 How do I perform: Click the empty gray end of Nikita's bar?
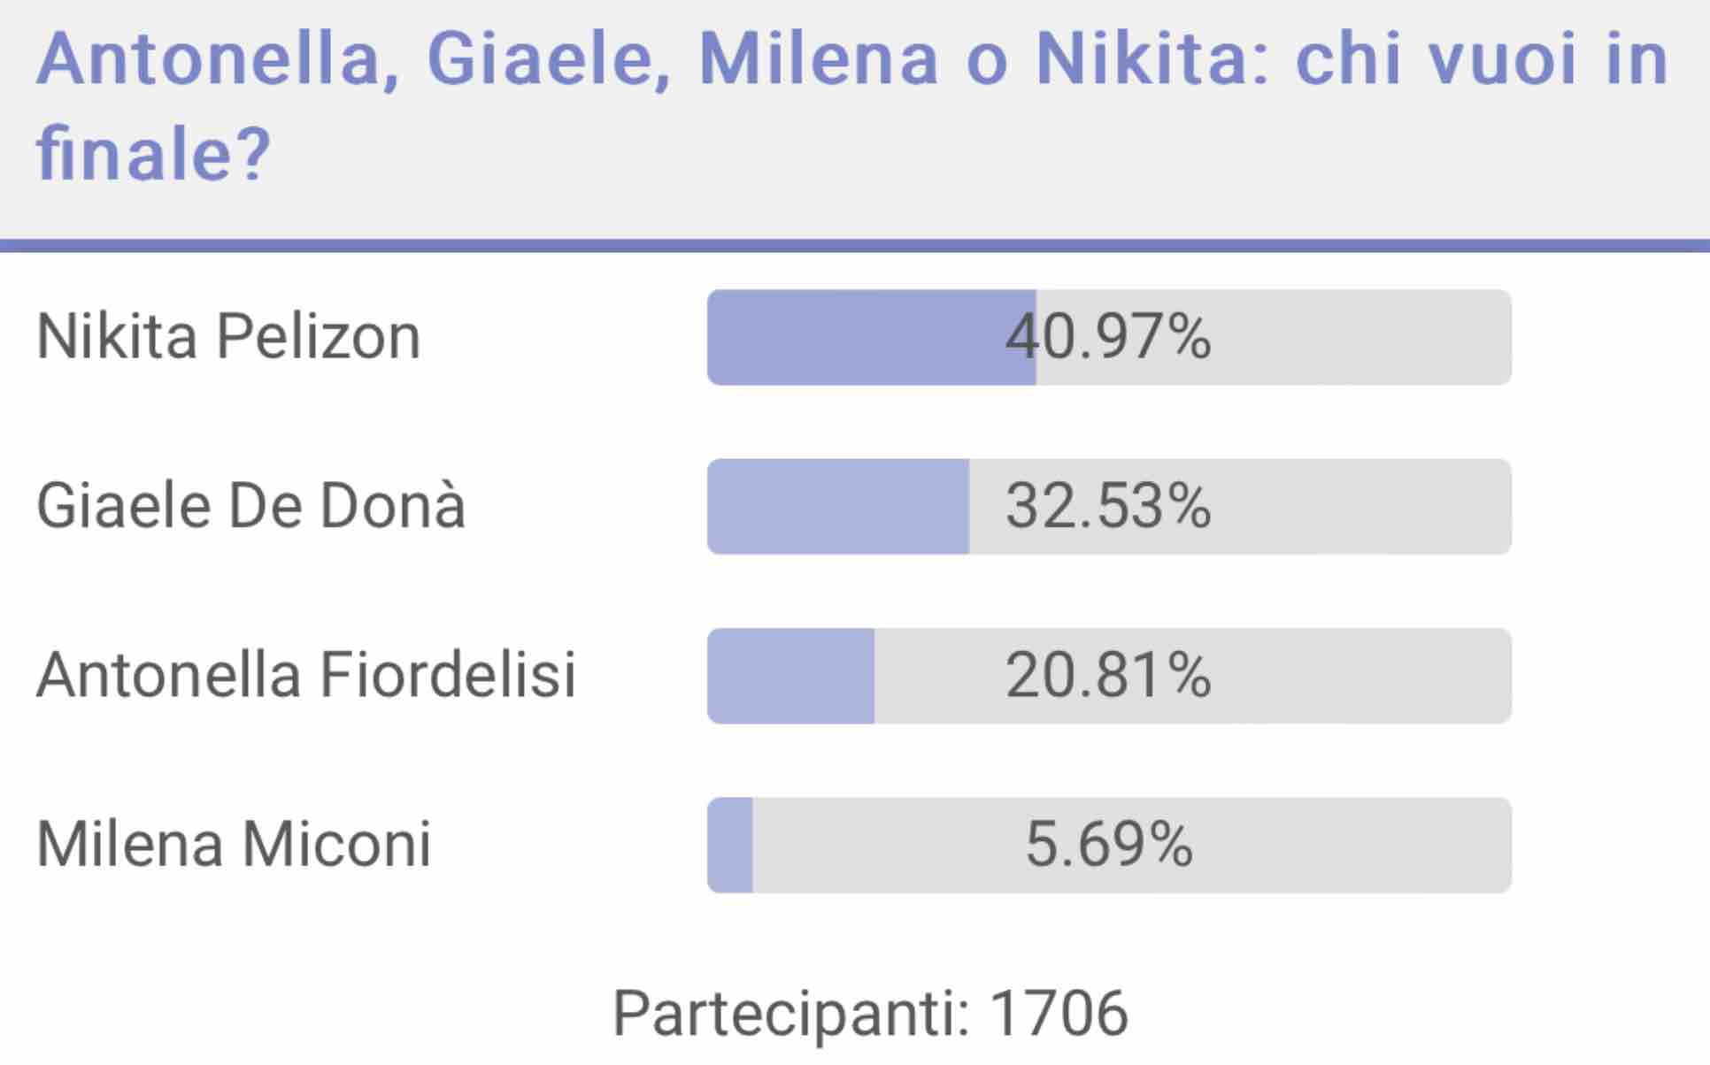coord(1363,337)
